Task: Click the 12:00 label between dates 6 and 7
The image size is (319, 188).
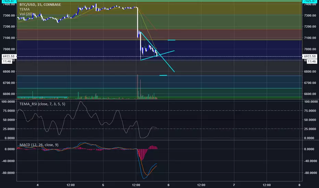Action: pos(201,185)
